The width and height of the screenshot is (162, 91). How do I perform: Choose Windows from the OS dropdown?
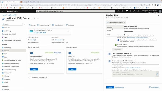[115, 27]
